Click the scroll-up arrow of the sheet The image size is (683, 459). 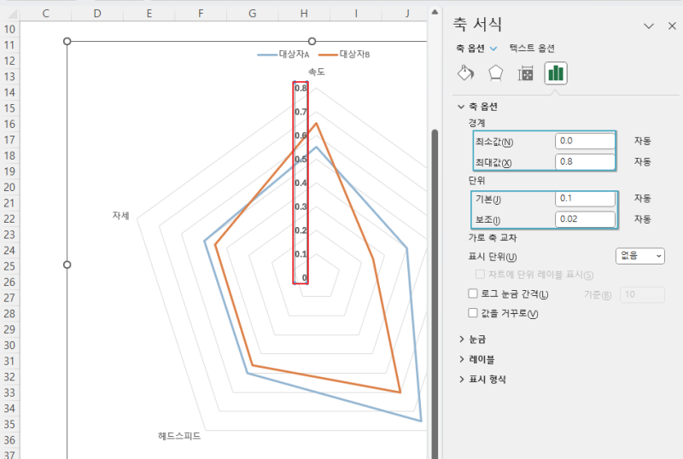435,12
